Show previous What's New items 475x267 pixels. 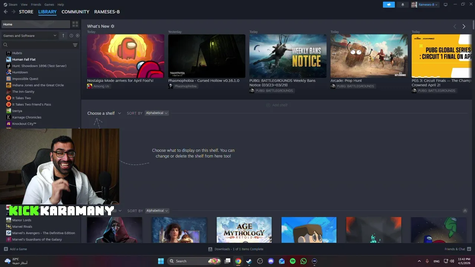tap(455, 26)
